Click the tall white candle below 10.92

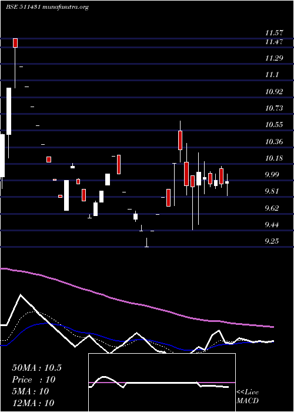tap(9, 111)
